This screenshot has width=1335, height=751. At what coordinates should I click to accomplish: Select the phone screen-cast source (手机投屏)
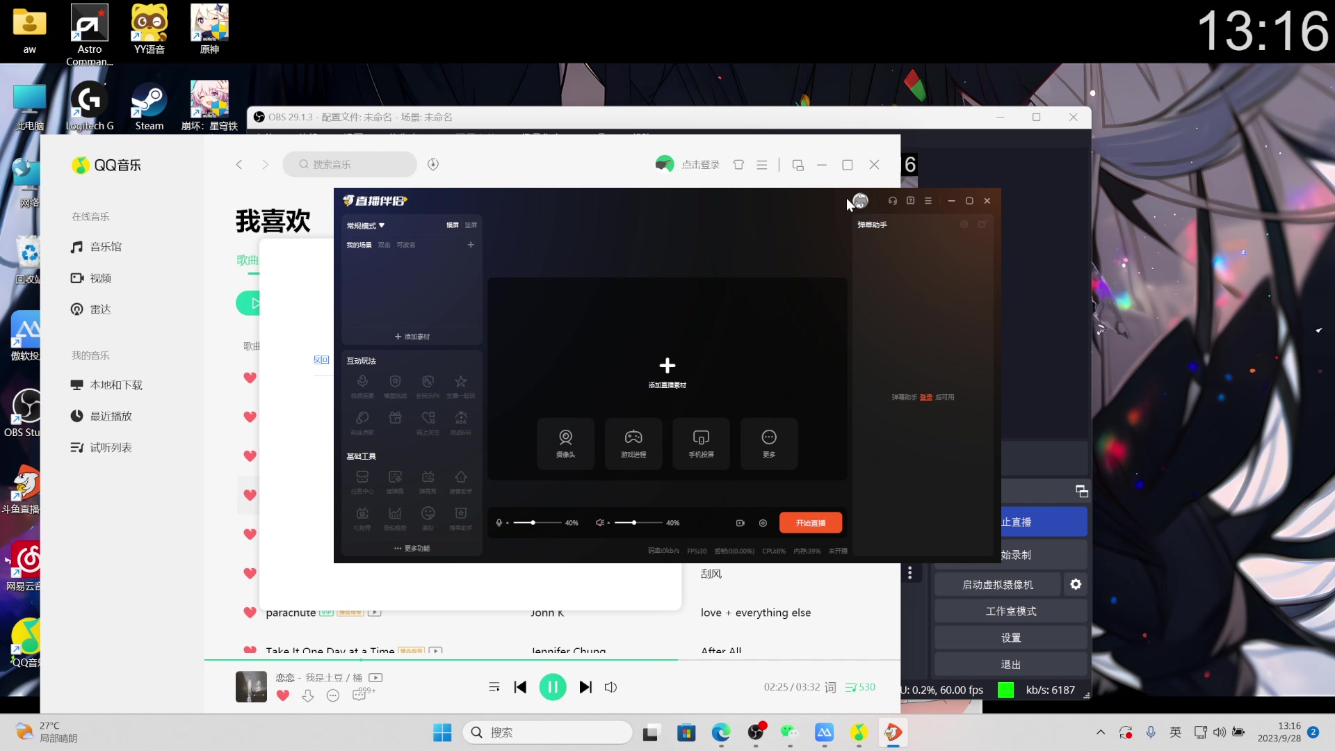pos(701,443)
